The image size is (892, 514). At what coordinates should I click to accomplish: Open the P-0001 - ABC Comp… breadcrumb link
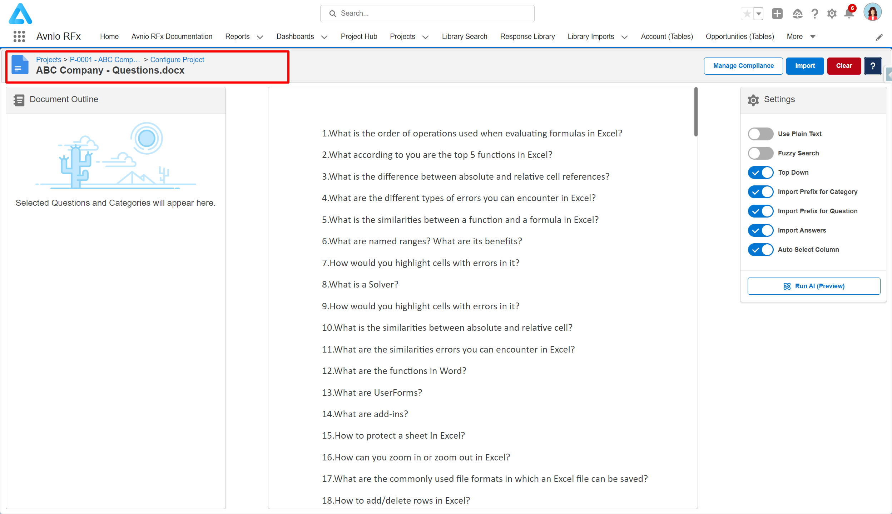105,60
